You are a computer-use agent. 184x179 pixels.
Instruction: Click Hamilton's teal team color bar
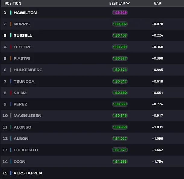pos(11,13)
